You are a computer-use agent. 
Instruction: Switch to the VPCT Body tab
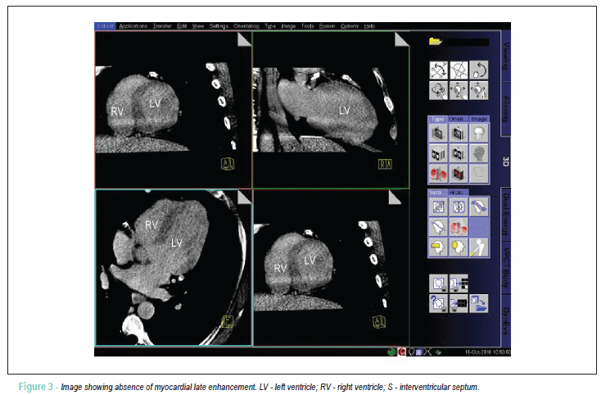[505, 268]
